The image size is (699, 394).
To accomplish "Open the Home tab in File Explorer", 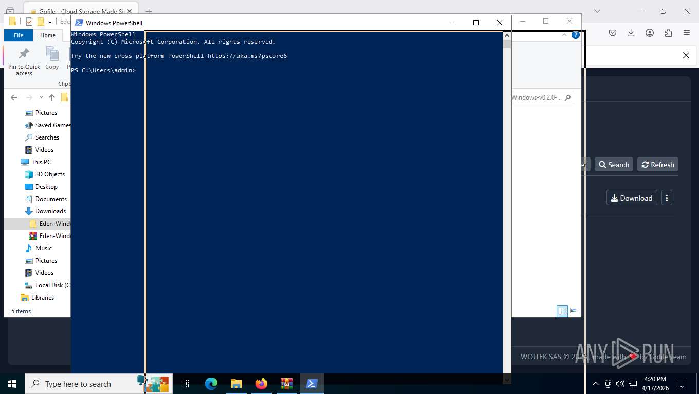I will click(x=48, y=35).
